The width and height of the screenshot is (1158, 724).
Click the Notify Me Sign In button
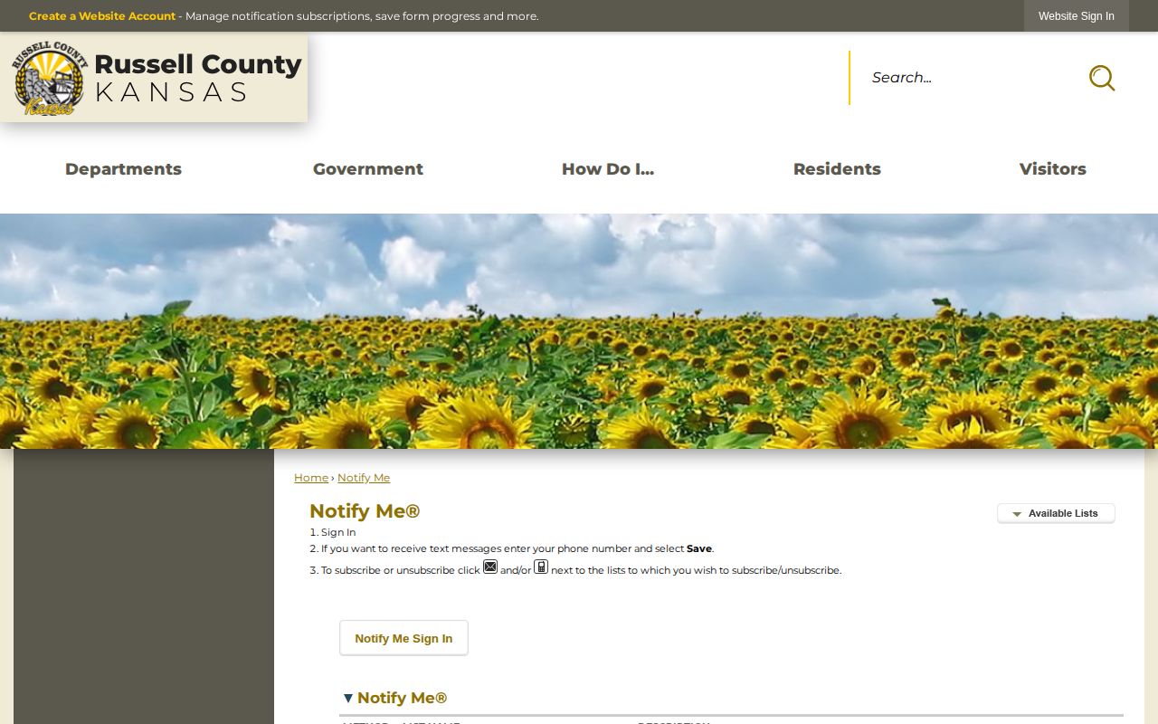[x=403, y=638]
